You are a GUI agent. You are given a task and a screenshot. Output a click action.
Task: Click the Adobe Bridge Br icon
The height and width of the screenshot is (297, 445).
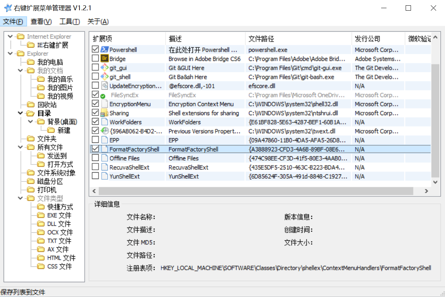pos(104,59)
